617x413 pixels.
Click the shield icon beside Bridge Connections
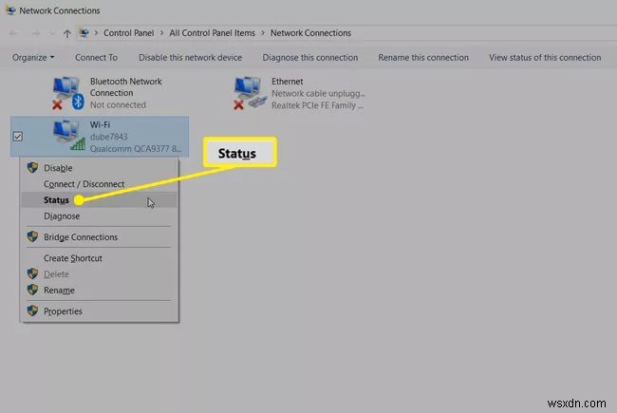pyautogui.click(x=32, y=236)
